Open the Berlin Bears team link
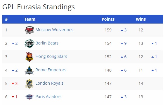This screenshot has width=165, height=105. point(47,43)
